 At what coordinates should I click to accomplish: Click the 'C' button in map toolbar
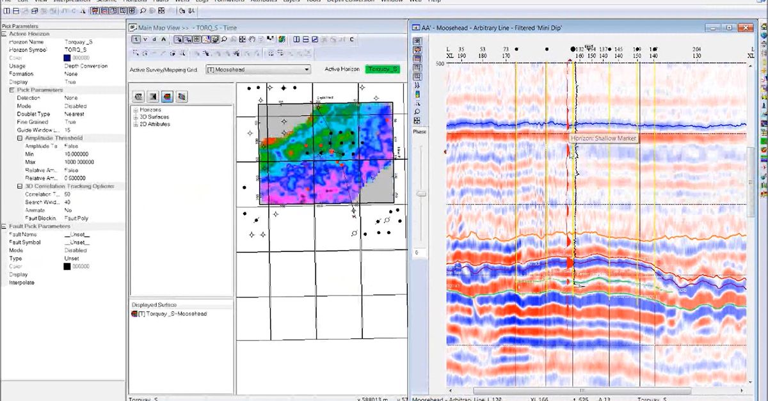(351, 40)
